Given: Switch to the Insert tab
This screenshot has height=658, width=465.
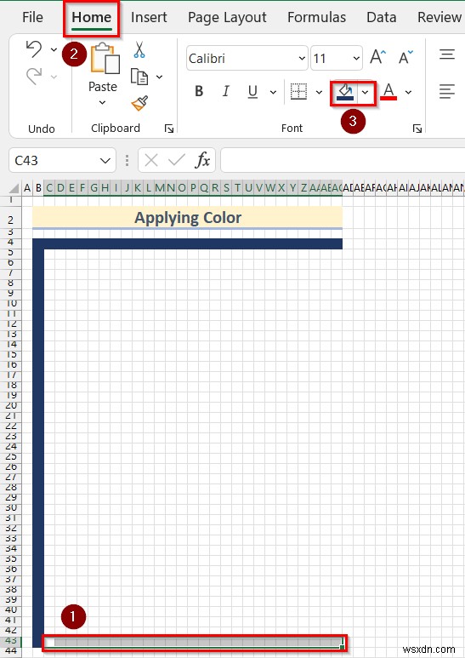Looking at the screenshot, I should (x=149, y=17).
